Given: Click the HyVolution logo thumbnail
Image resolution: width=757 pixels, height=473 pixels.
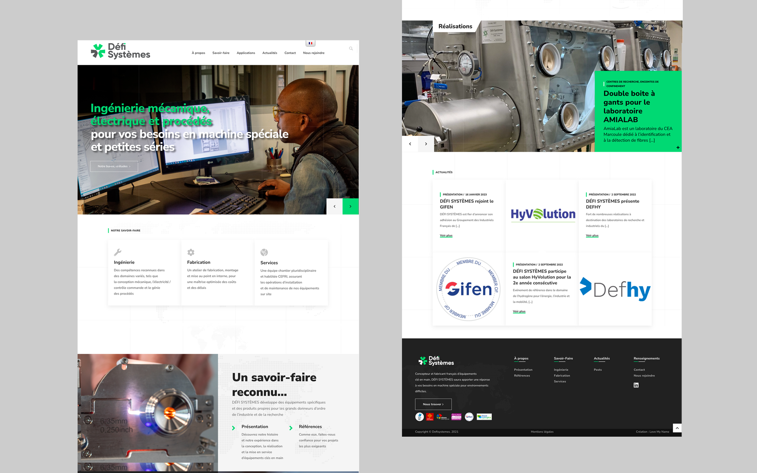Looking at the screenshot, I should [x=543, y=215].
